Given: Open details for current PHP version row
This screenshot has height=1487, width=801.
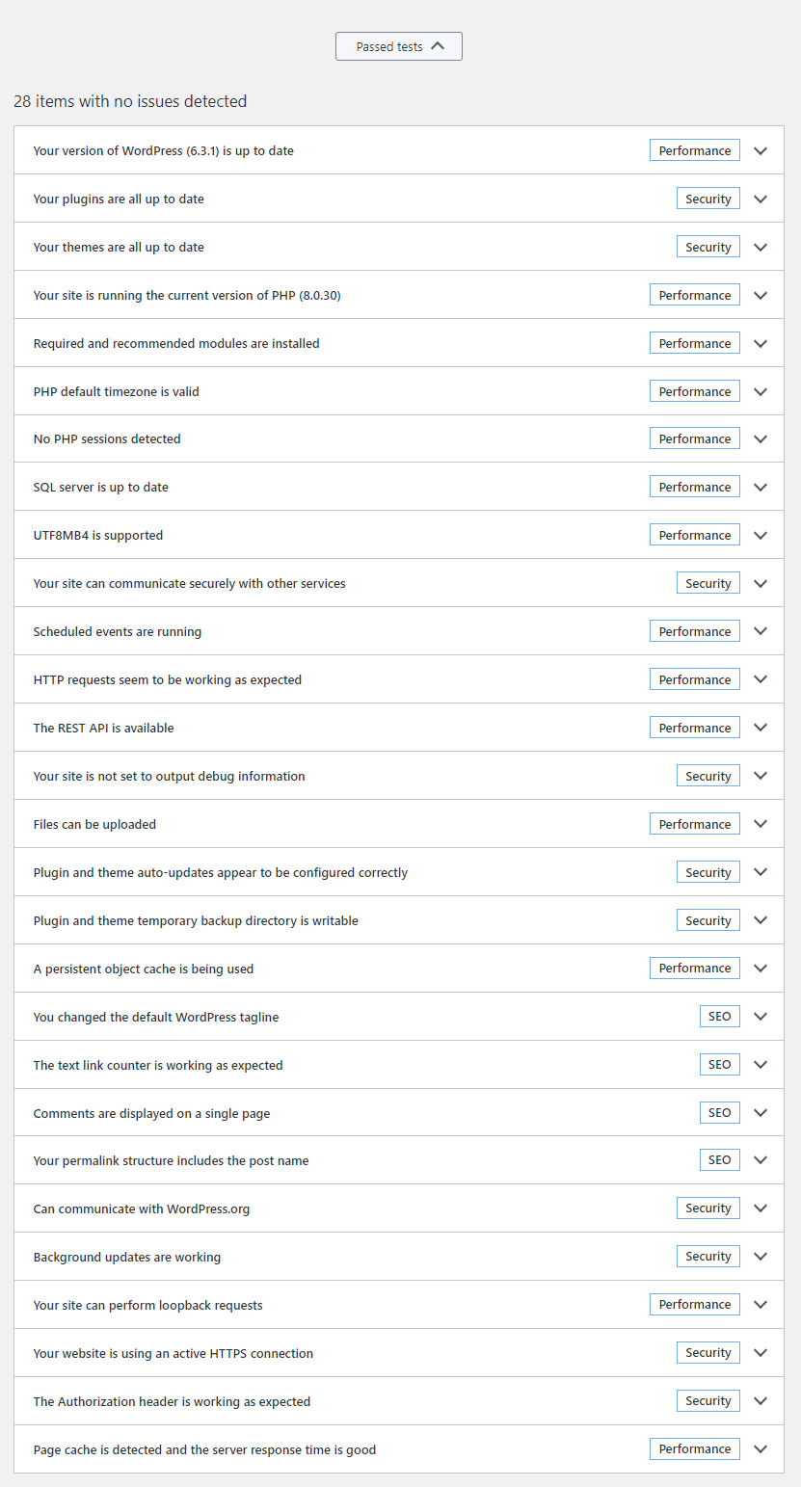Looking at the screenshot, I should (x=761, y=296).
